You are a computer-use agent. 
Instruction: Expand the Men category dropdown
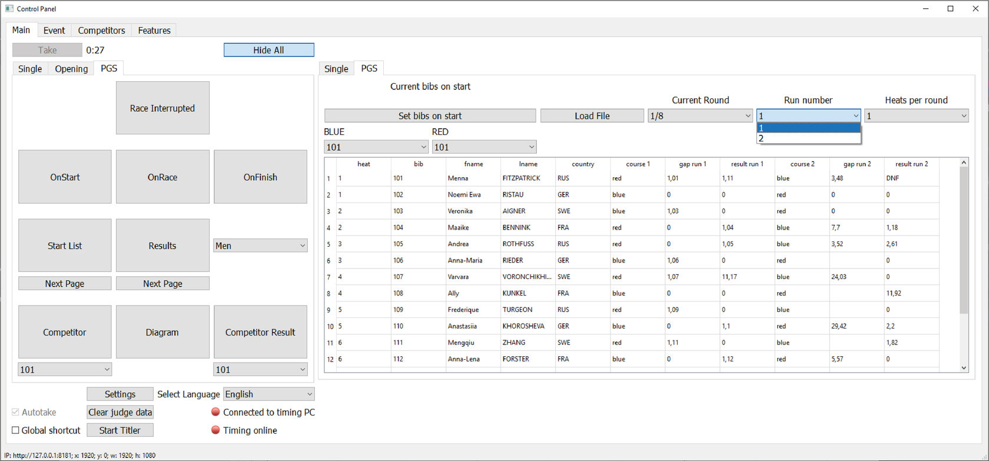(260, 246)
